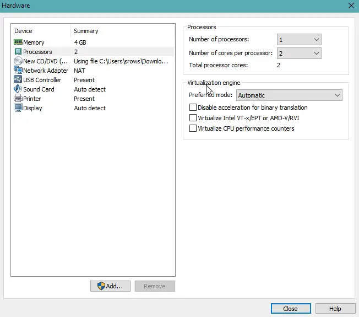Click the Total processor cores value 2
This screenshot has height=317, width=359.
[x=279, y=65]
